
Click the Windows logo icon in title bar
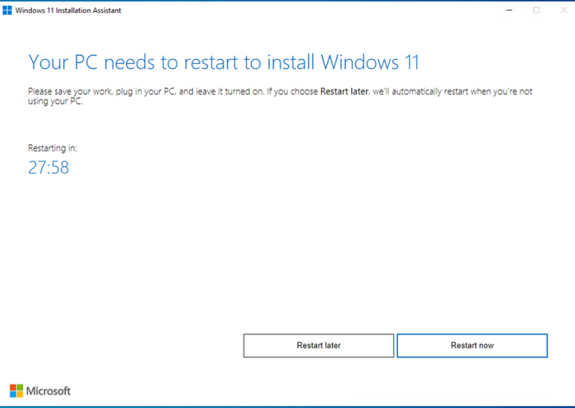(7, 10)
